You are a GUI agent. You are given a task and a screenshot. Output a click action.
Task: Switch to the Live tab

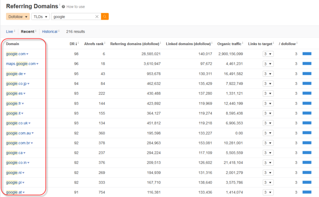(x=9, y=32)
